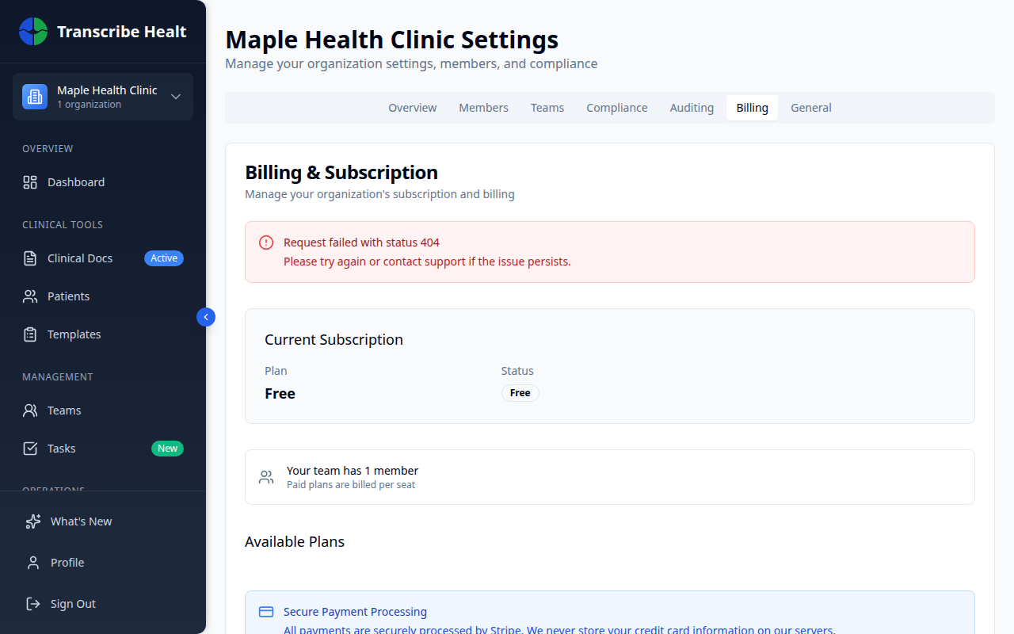
Task: Select the Templates clipboard icon
Action: click(29, 334)
